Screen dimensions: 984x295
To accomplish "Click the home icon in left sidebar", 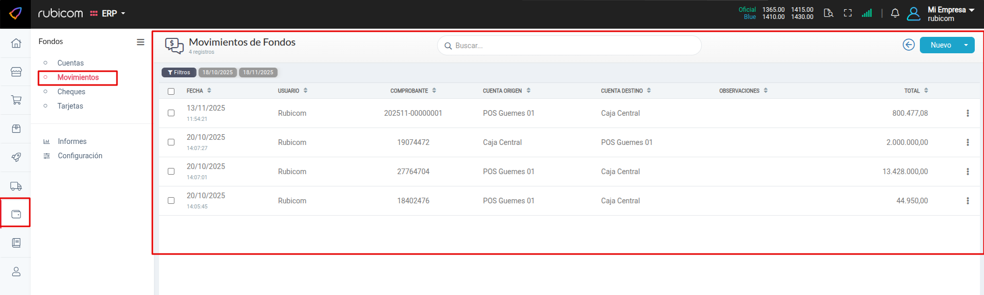I will pos(16,43).
